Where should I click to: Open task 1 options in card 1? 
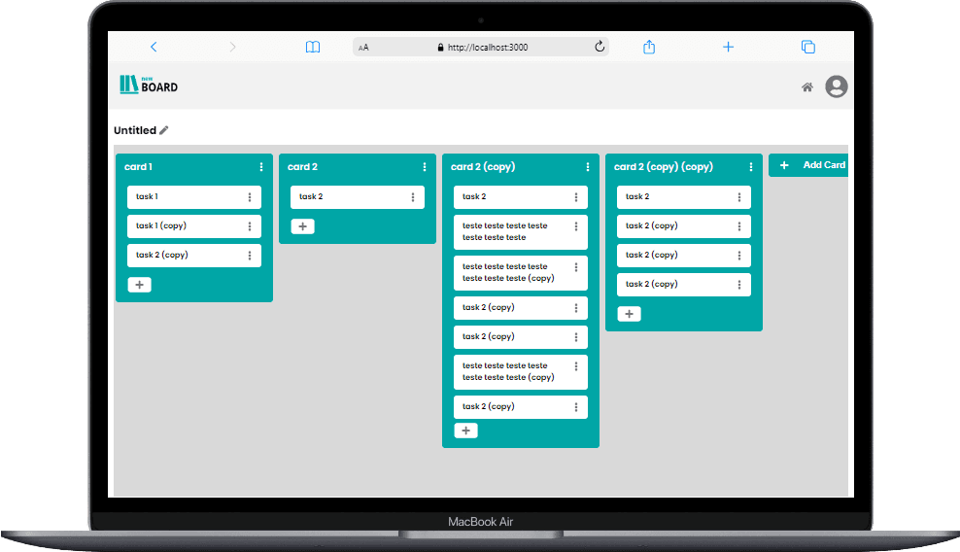pos(250,197)
